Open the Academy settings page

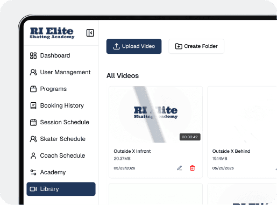[61, 172]
